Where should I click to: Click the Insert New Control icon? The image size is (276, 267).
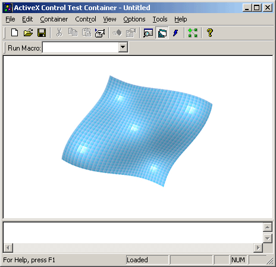[x=100, y=33]
